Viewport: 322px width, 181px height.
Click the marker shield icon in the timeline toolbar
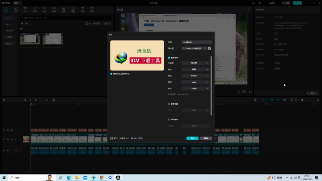coord(47,100)
